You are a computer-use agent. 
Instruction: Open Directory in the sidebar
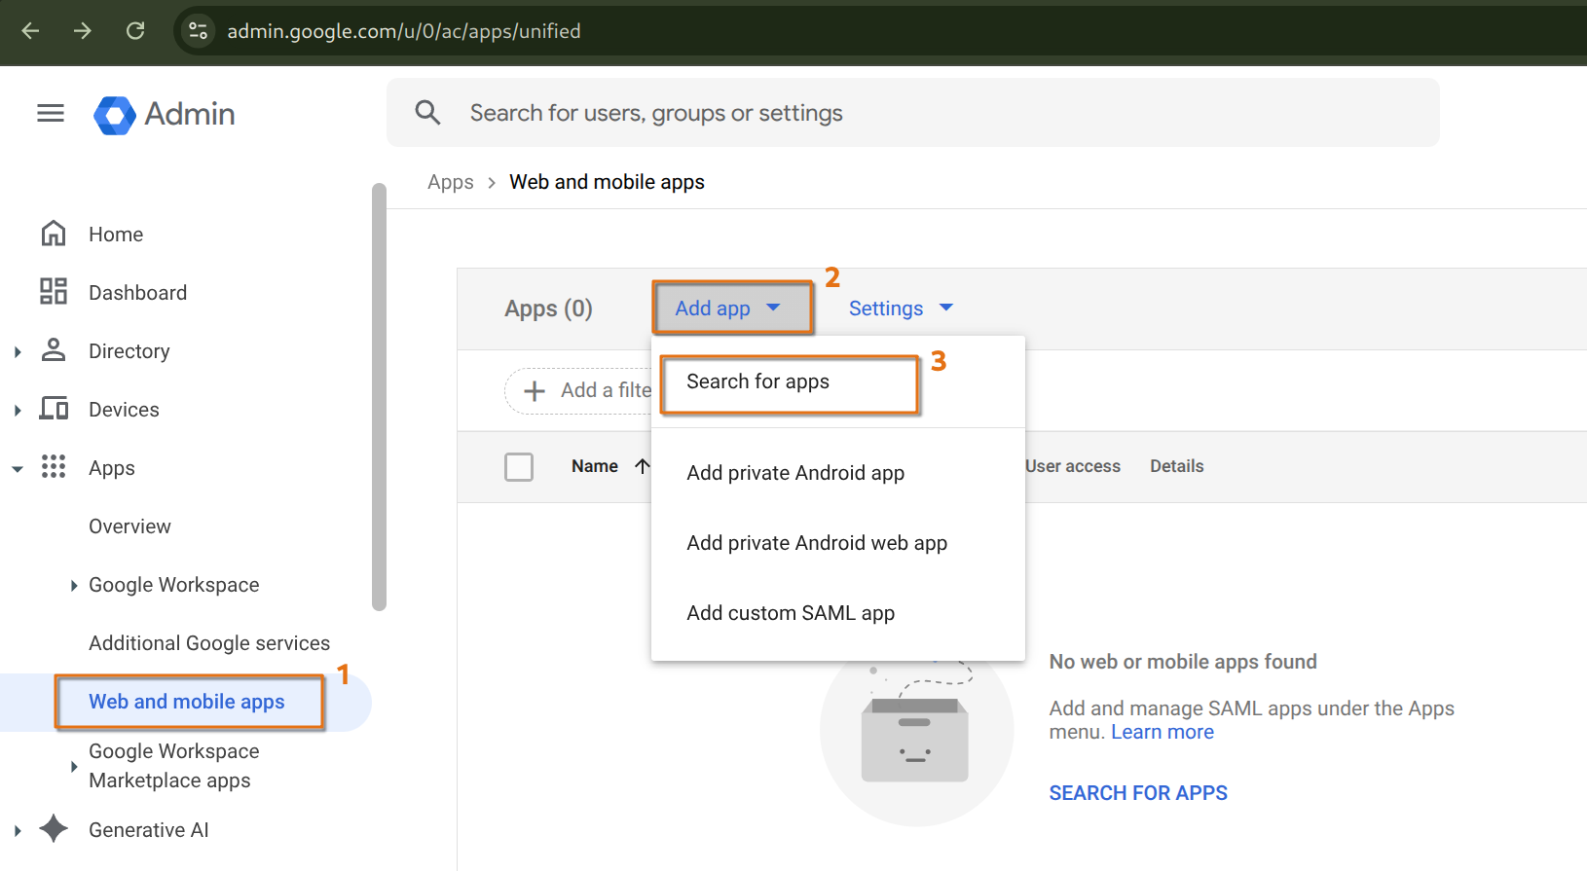tap(129, 351)
